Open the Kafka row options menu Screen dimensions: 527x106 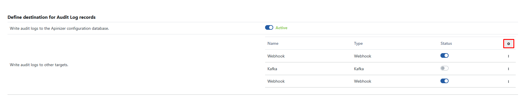(508, 69)
